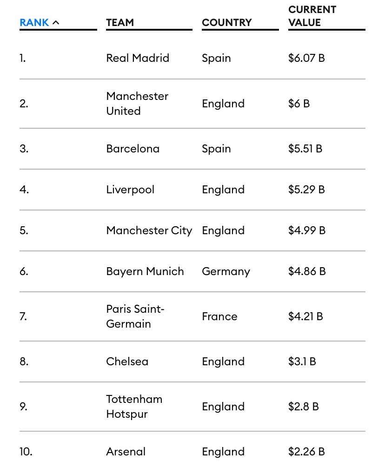
Task: Select the Manchester United team name
Action: (x=137, y=104)
